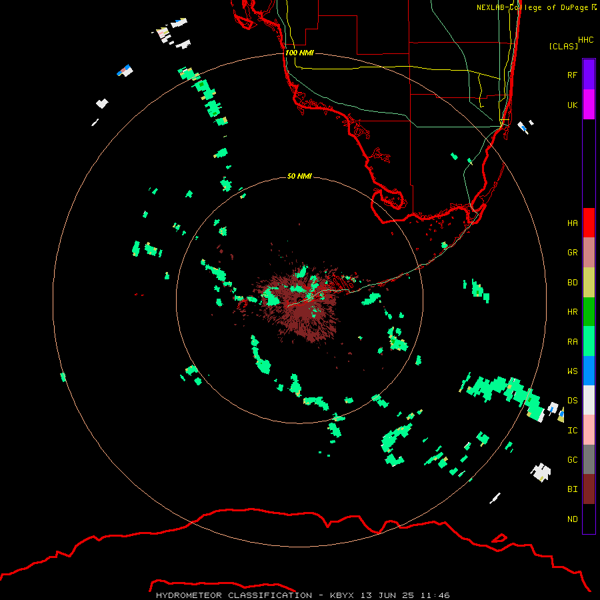Click the "IC" legend label
Image resolution: width=600 pixels, height=600 pixels.
tap(572, 431)
